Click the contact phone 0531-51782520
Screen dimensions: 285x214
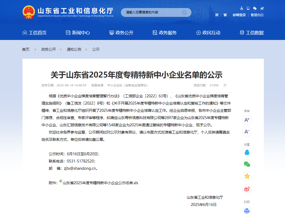[x=80, y=161]
